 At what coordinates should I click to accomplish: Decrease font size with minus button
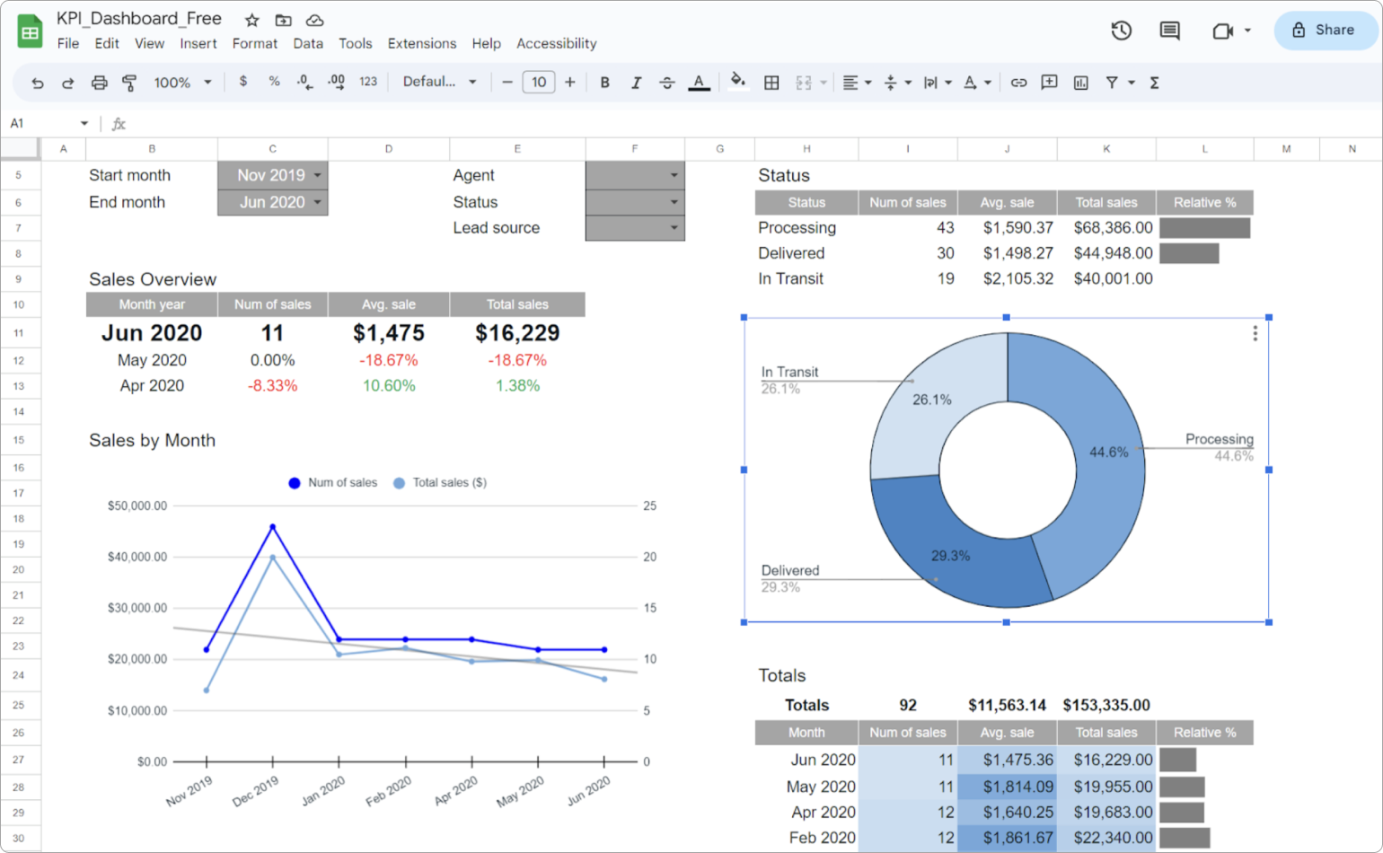tap(507, 83)
